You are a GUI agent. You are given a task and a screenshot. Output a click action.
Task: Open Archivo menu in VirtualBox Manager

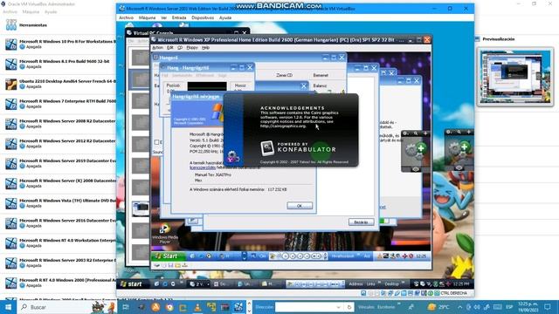click(10, 11)
